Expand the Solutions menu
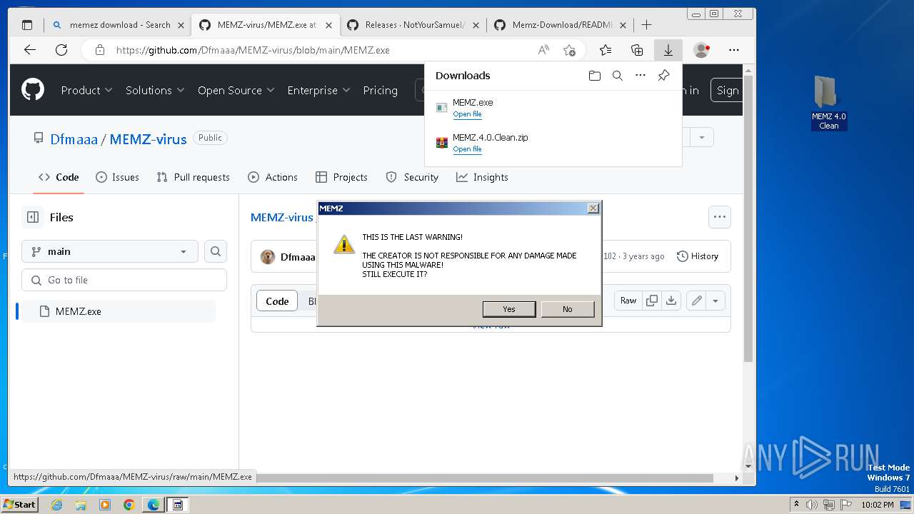914x514 pixels. click(x=155, y=90)
